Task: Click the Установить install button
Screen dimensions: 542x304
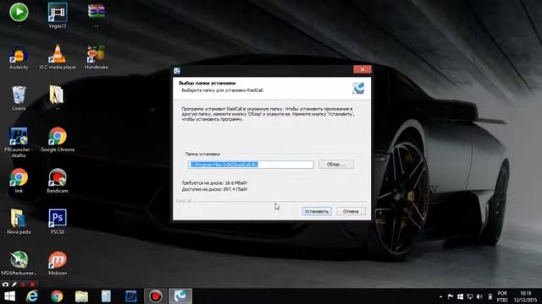Action: (317, 211)
